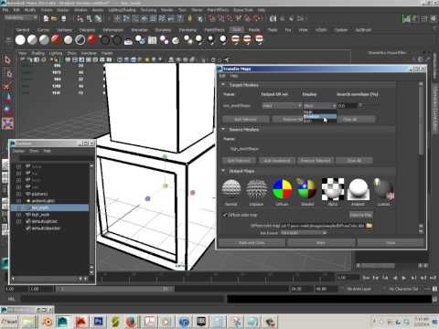Choose the Alpha output map icon
Image resolution: width=439 pixels, height=329 pixels.
tap(333, 189)
